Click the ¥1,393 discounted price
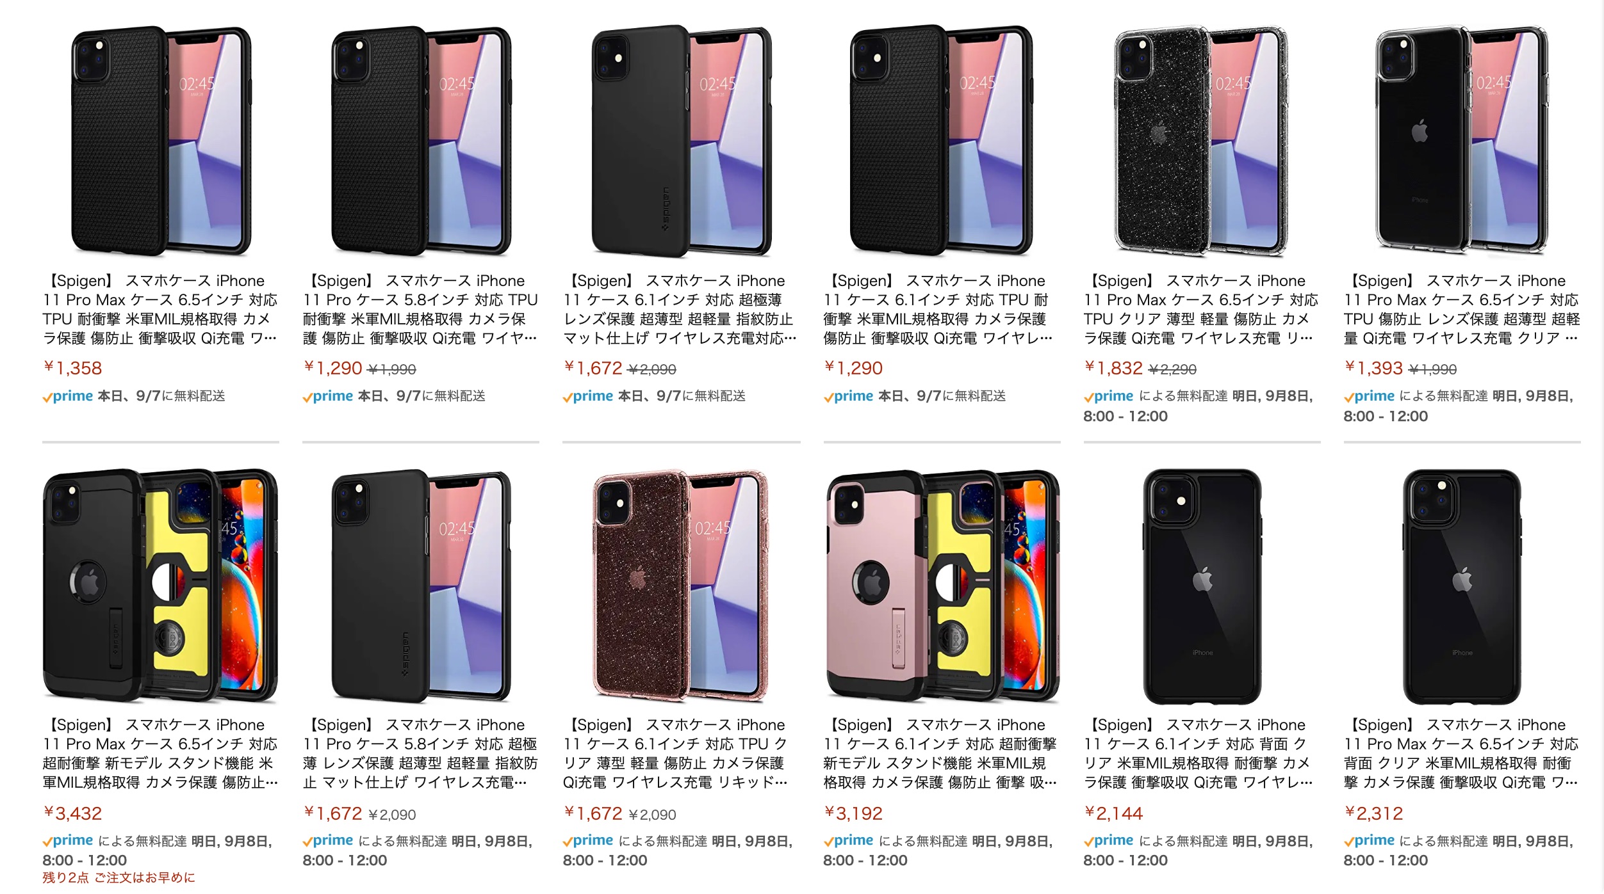This screenshot has height=894, width=1604. point(1373,368)
